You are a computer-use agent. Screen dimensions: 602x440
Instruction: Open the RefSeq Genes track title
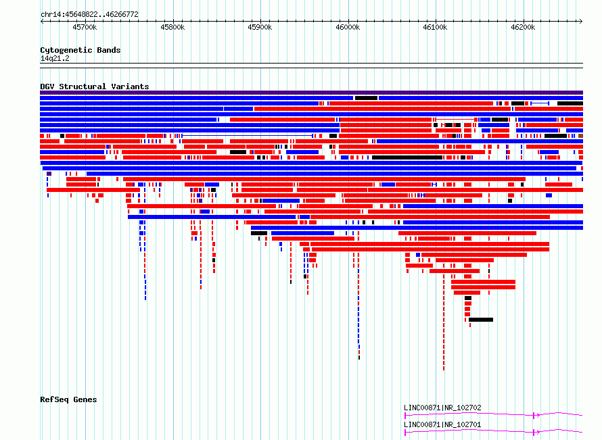coord(68,399)
